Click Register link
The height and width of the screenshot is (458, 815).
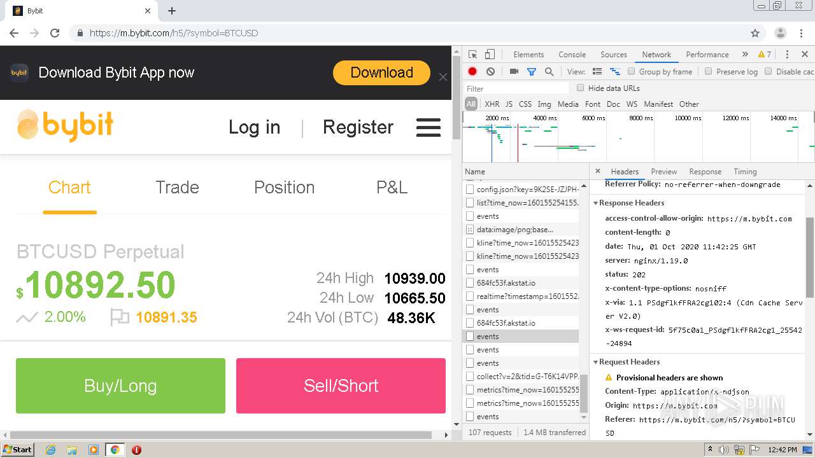[358, 127]
